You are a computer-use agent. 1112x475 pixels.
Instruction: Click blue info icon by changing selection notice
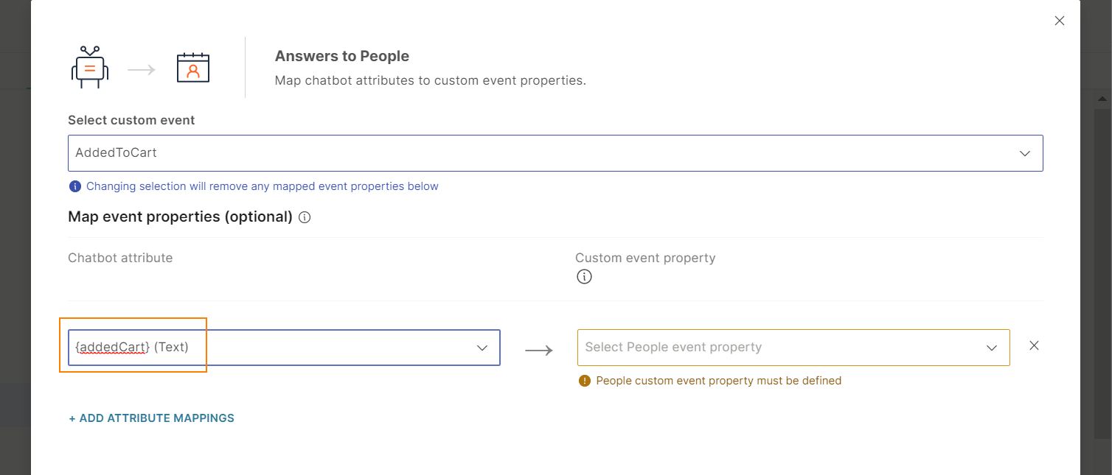point(74,186)
